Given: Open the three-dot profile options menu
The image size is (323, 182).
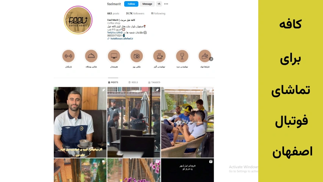Looking at the screenshot, I should [166, 4].
